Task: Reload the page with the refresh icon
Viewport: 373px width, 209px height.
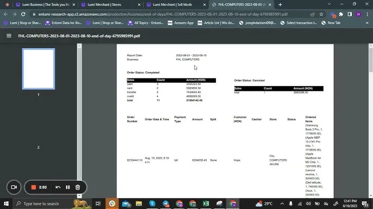Action: point(23,14)
